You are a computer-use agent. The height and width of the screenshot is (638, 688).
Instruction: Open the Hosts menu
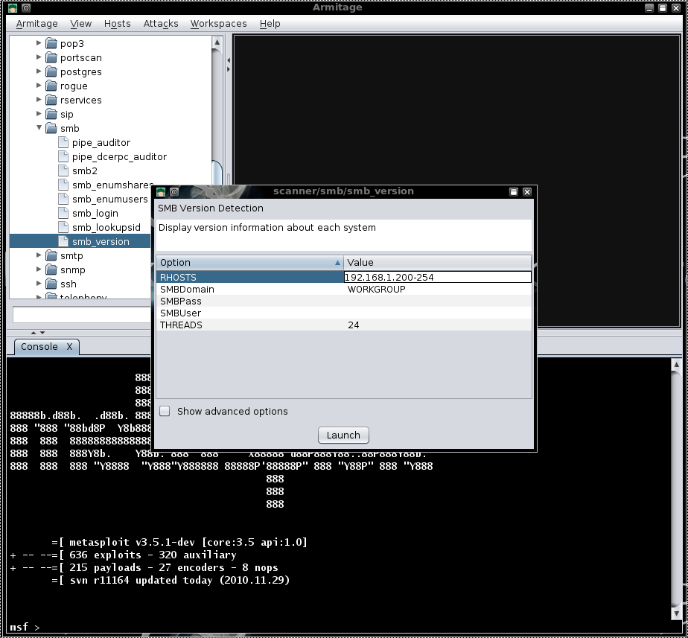tap(117, 24)
